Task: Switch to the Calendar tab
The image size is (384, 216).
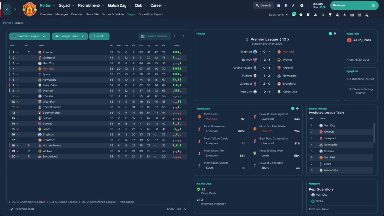Action: [x=77, y=14]
